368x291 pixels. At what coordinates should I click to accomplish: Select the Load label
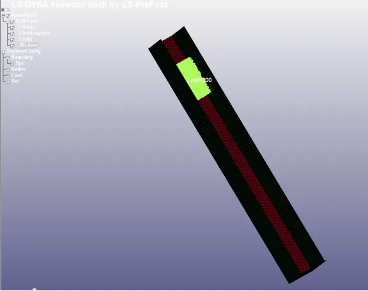17,75
